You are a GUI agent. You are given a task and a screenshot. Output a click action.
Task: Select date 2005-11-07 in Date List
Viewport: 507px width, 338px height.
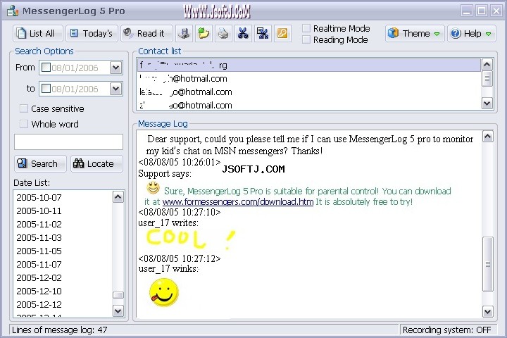(39, 264)
